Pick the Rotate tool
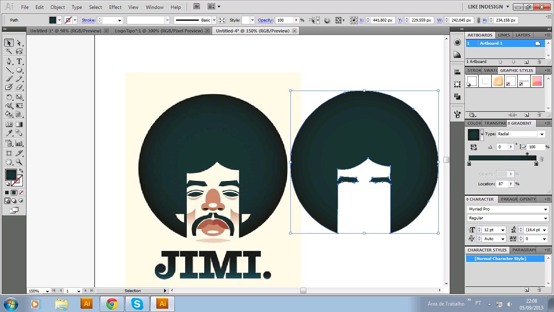The image size is (554, 312). [x=9, y=97]
